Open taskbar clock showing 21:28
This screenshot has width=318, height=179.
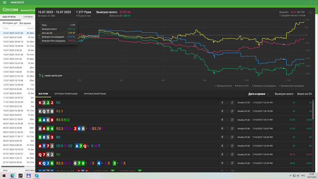coord(312,176)
